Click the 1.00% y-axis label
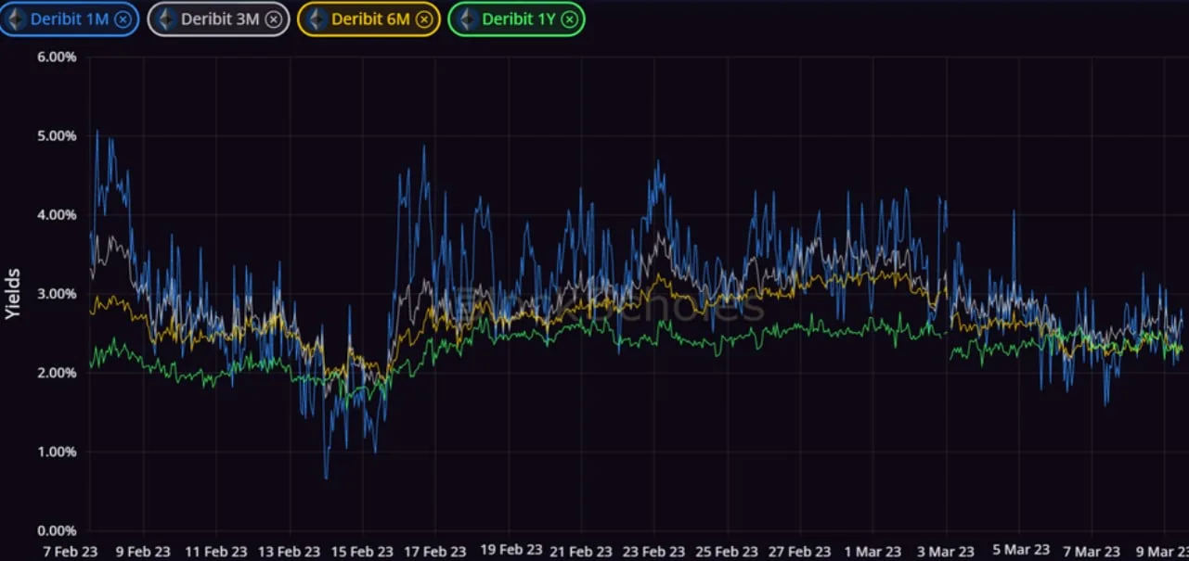This screenshot has height=561, width=1189. 57,453
